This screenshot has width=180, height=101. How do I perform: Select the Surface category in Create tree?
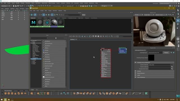coord(34,44)
